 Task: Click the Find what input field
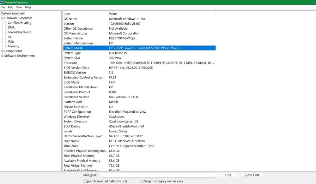(x=158, y=175)
